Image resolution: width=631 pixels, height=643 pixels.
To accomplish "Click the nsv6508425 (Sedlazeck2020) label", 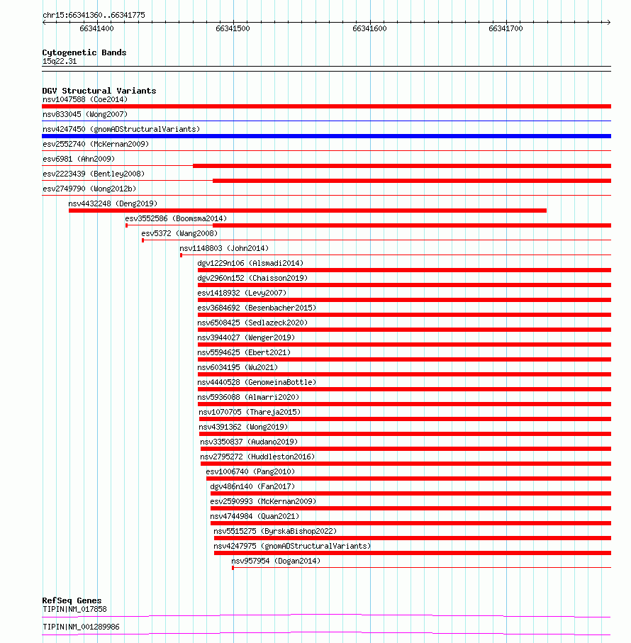I will tap(252, 323).
